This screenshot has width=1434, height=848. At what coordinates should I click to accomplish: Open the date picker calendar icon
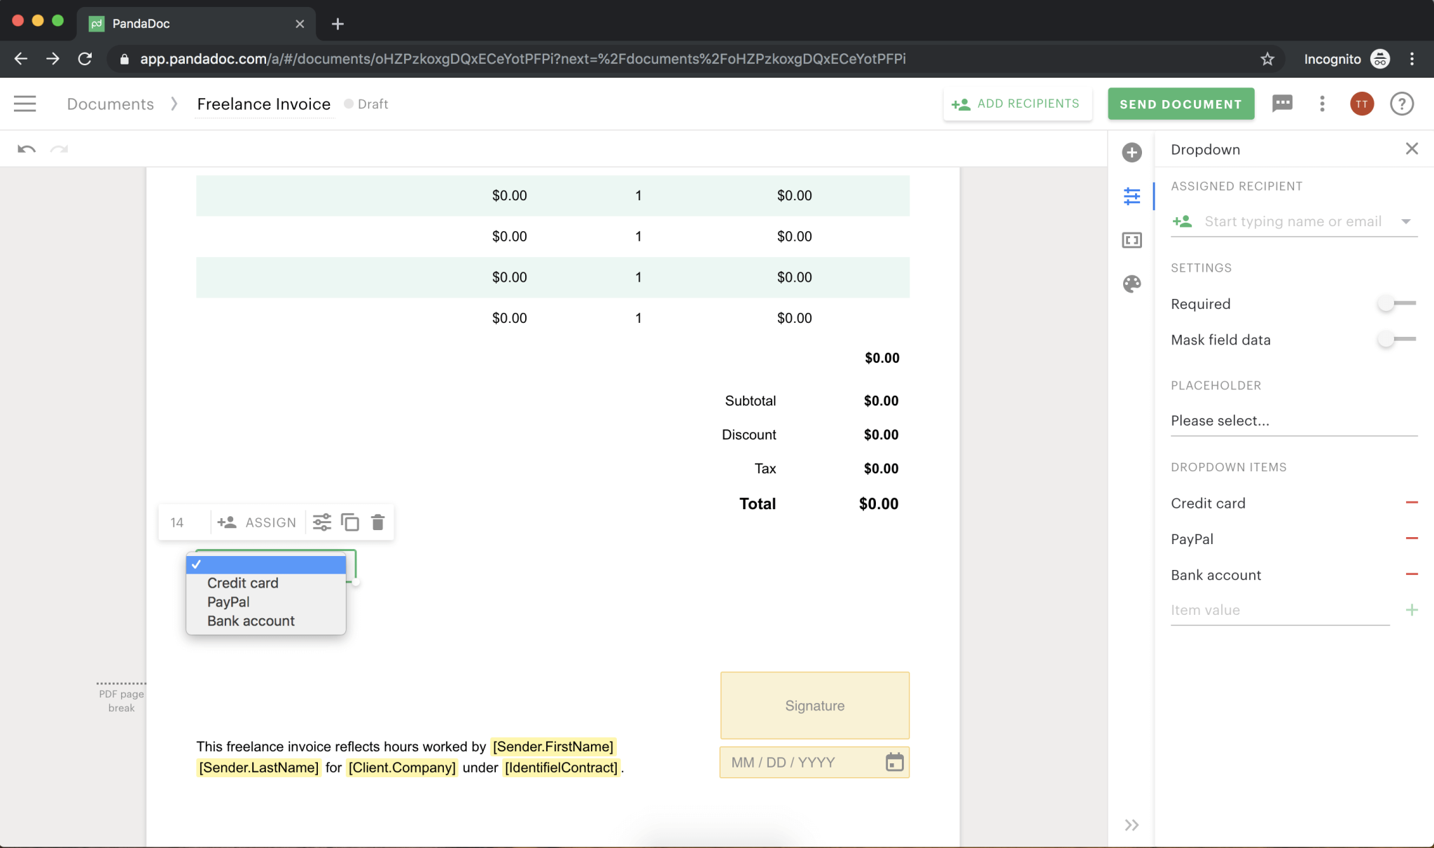tap(894, 762)
